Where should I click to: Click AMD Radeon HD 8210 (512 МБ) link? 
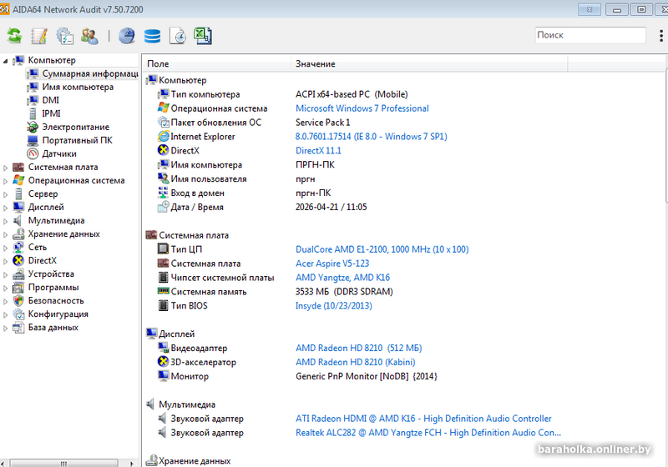pyautogui.click(x=359, y=348)
